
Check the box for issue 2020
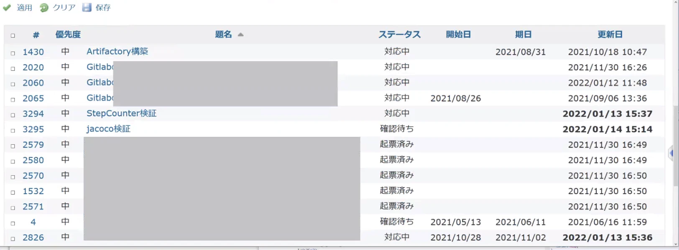click(x=13, y=68)
